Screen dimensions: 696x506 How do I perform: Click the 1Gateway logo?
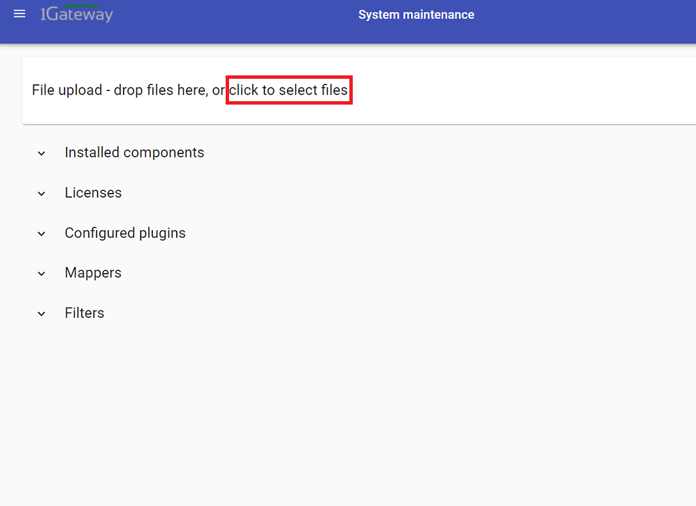pos(76,14)
